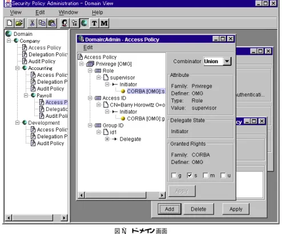Click the Delete button
Screen dimensions: 282x234
click(x=199, y=209)
